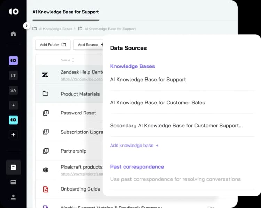
Task: Click the Add Folder button
Action: 53,45
